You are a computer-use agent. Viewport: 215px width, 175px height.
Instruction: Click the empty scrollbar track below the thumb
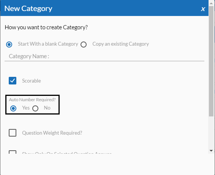211,132
